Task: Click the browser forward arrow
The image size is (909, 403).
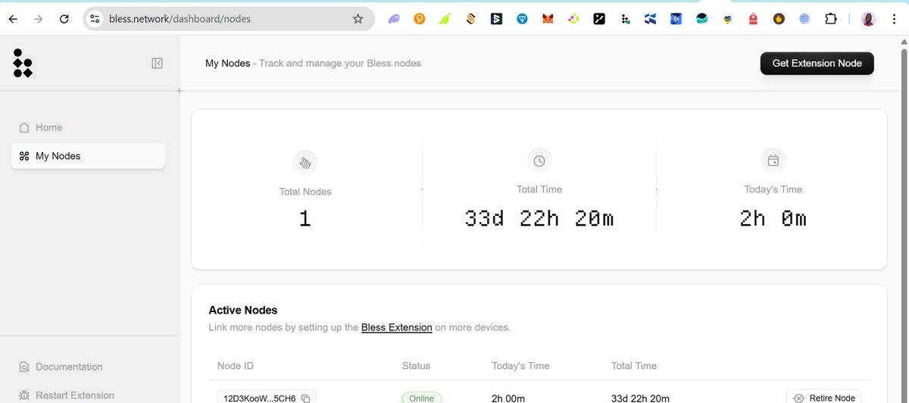Action: coord(39,19)
